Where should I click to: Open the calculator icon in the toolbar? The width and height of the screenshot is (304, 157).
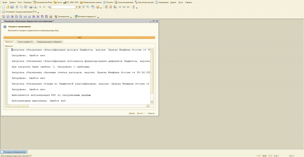[106, 7]
